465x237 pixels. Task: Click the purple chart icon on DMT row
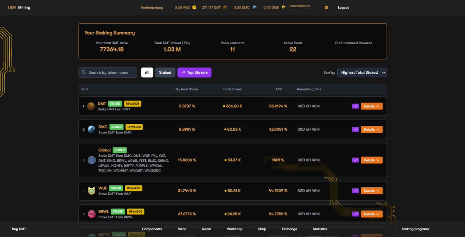(355, 106)
